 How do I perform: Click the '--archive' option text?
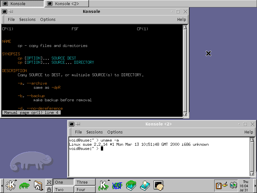[37, 83]
